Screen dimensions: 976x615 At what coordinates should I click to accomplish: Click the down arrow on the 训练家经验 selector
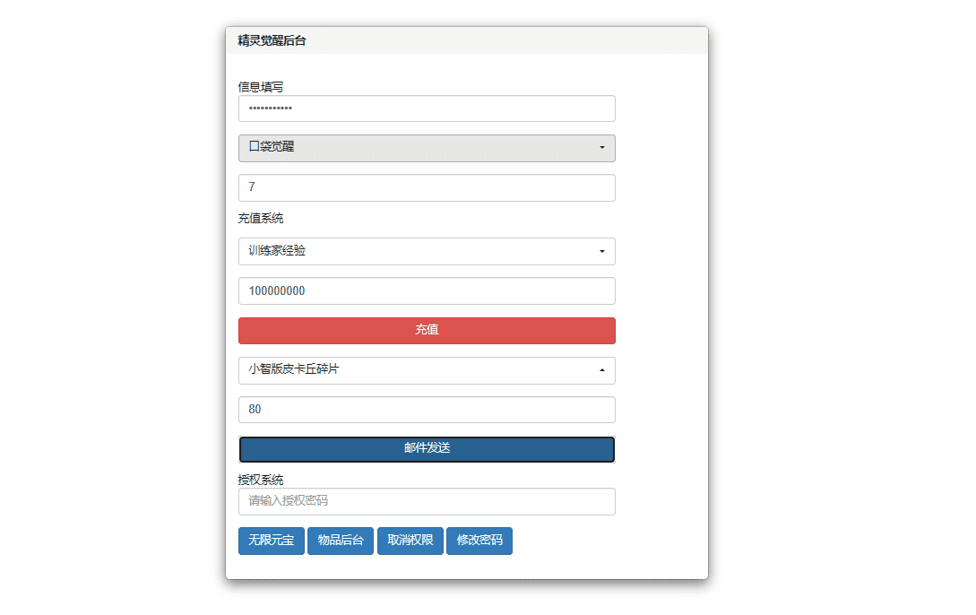click(602, 252)
